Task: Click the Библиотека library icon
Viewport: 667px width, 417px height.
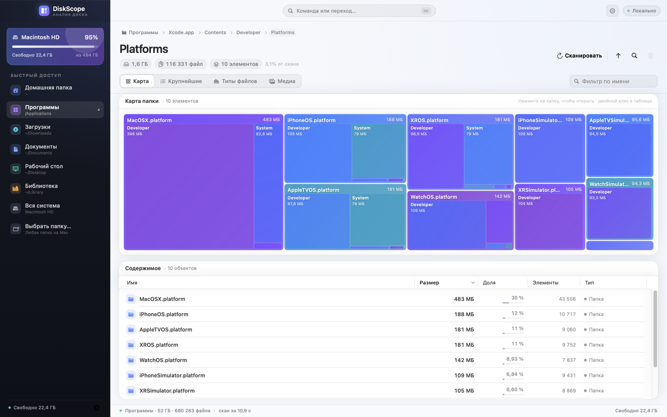Action: click(16, 189)
